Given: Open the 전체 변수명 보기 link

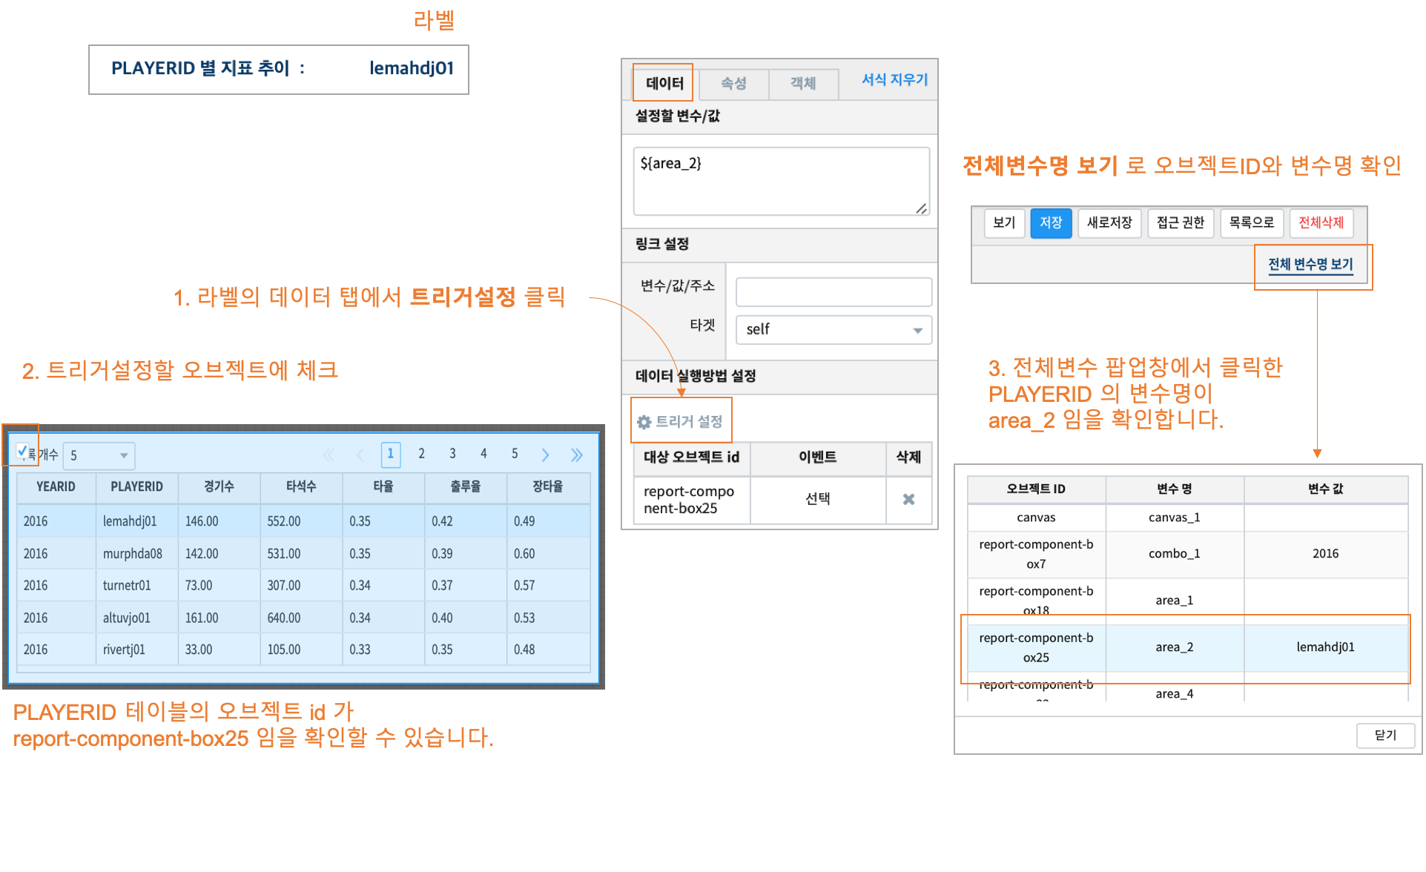Looking at the screenshot, I should click(1310, 265).
